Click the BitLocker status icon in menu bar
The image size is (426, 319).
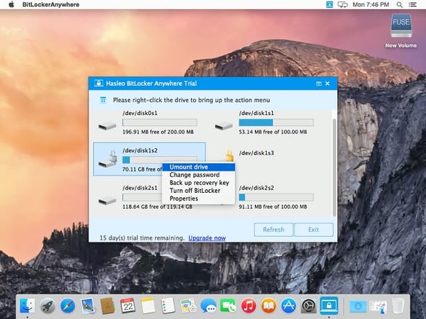[x=329, y=5]
